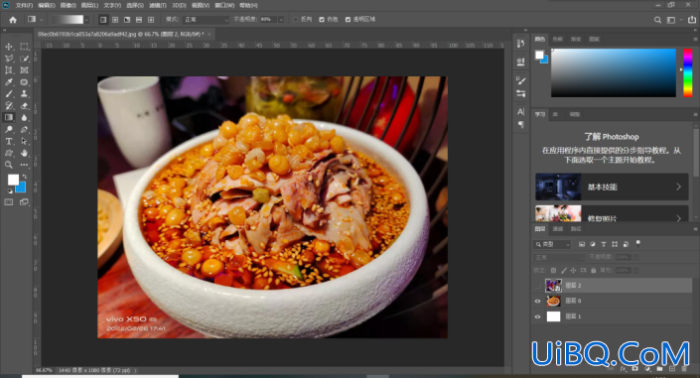Hide layer 图层 0 with eye icon

(537, 301)
